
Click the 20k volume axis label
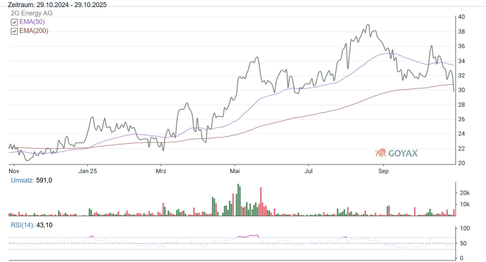pos(465,193)
